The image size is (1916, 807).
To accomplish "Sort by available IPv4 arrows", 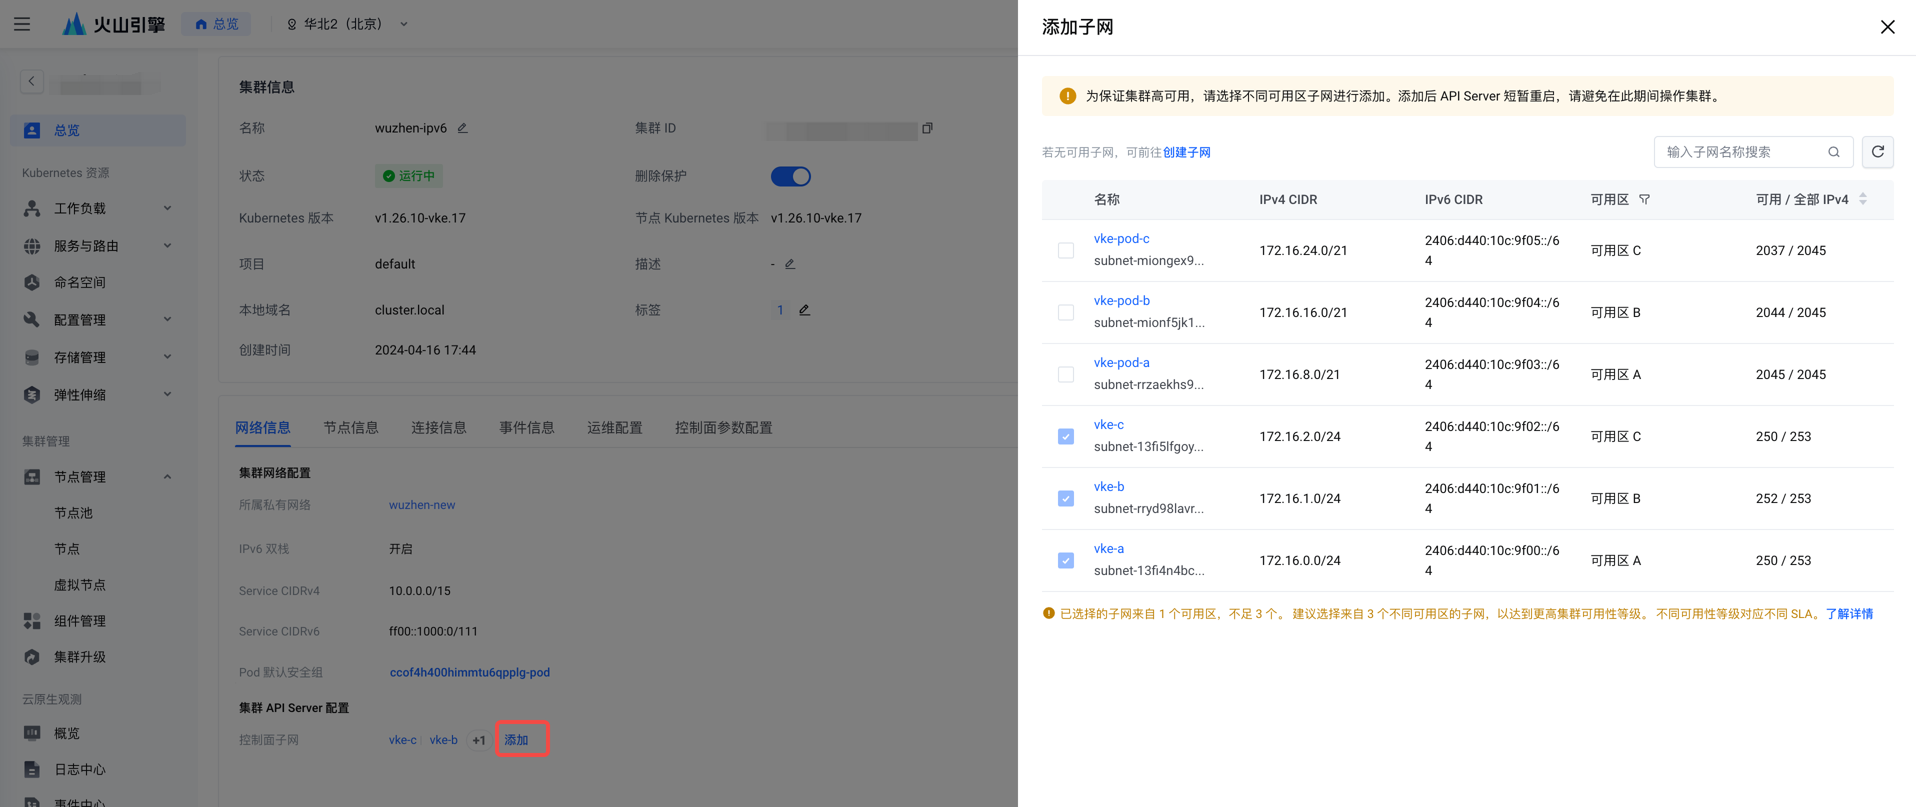I will point(1862,199).
